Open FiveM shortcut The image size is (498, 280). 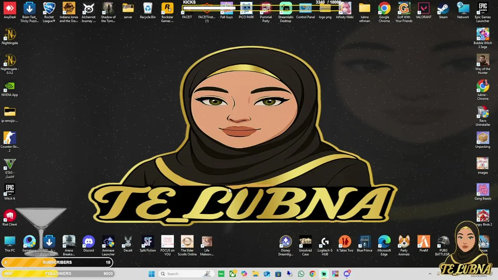(x=424, y=244)
